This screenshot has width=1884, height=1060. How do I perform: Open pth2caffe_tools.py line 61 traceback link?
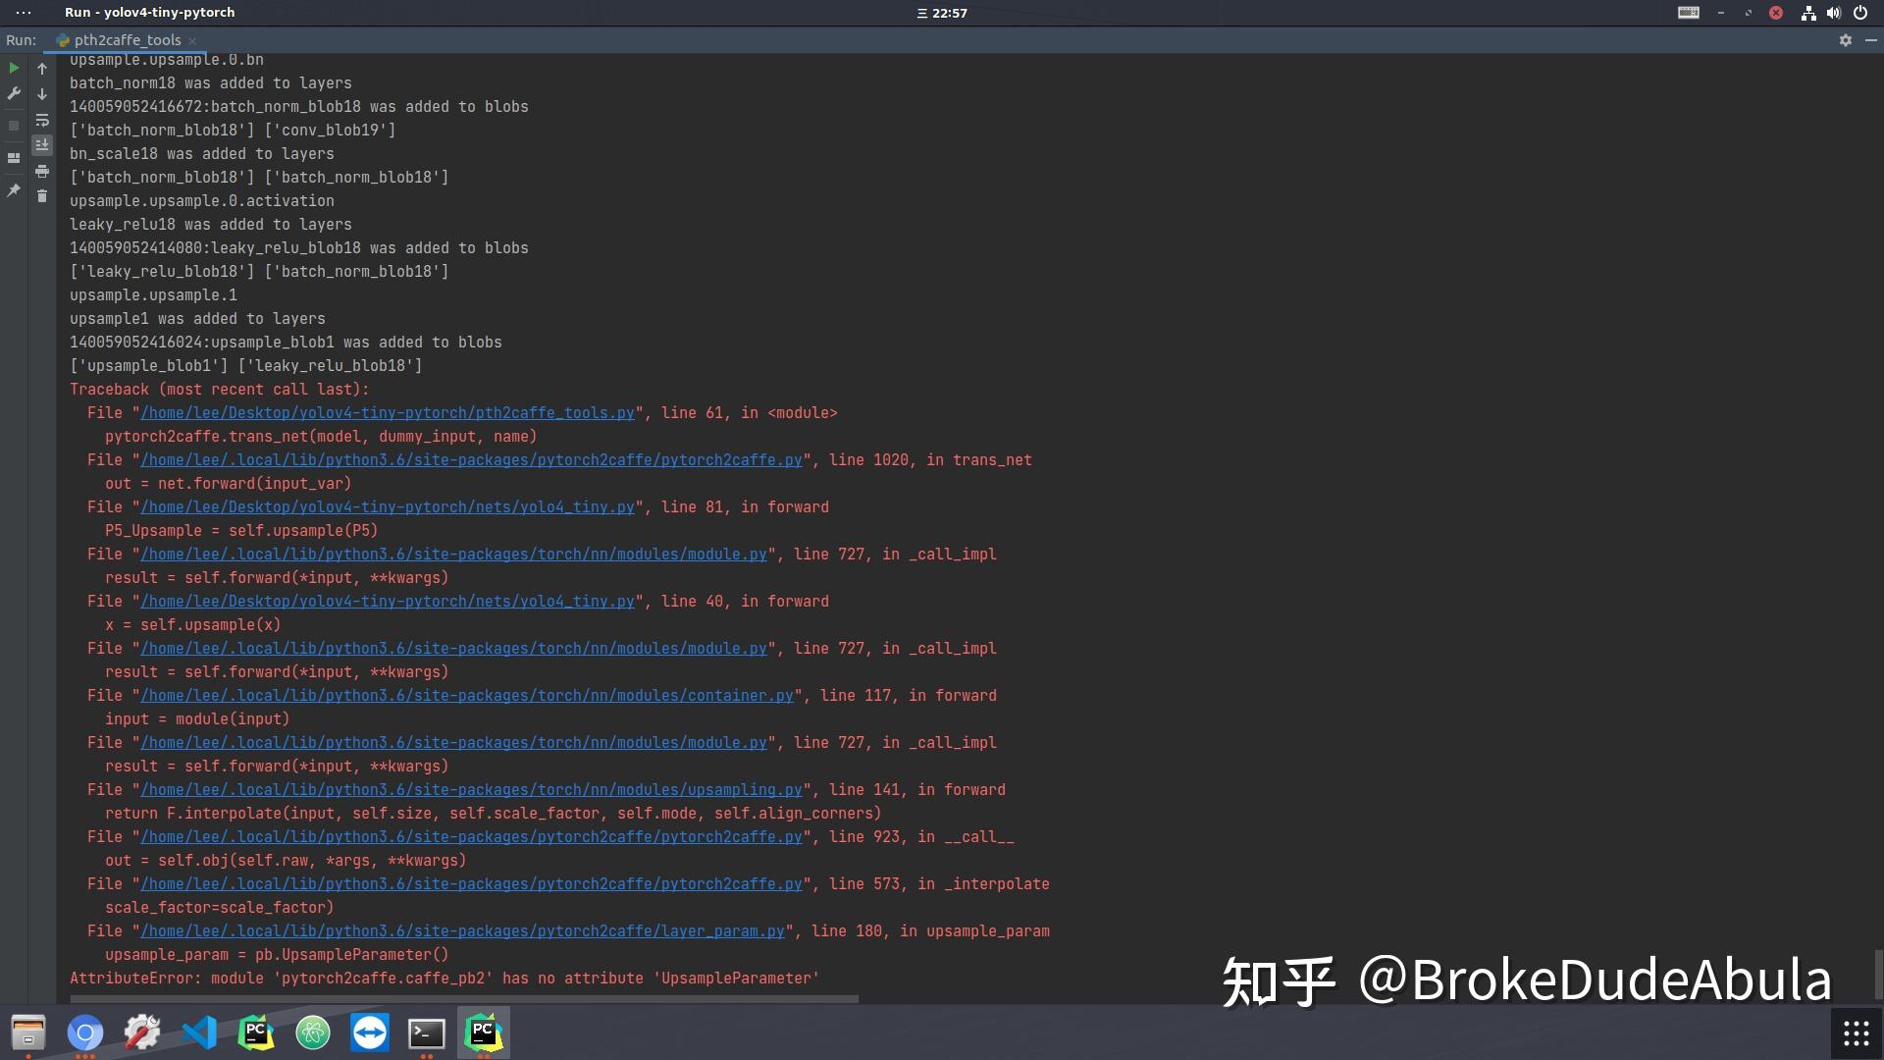[388, 413]
